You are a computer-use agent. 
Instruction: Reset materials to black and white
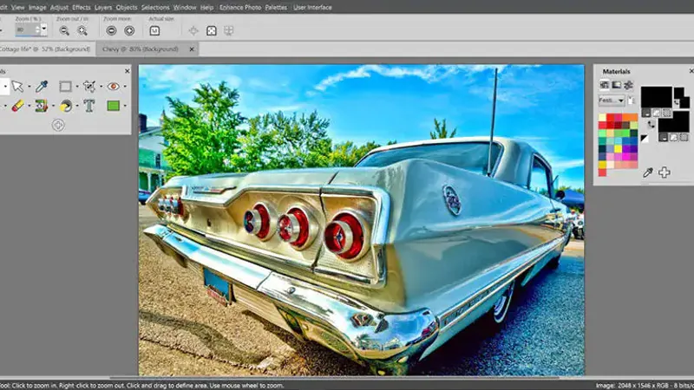[x=644, y=139]
